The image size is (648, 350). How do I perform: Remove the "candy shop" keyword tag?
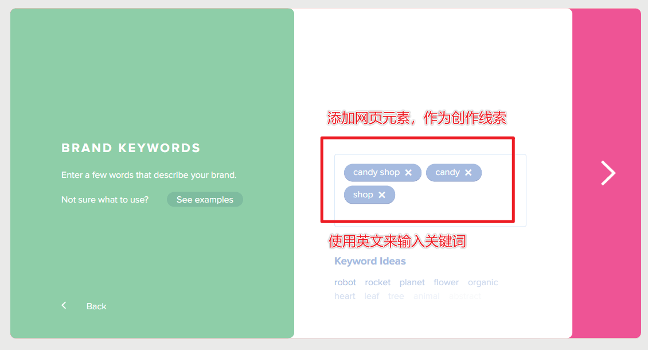point(409,172)
